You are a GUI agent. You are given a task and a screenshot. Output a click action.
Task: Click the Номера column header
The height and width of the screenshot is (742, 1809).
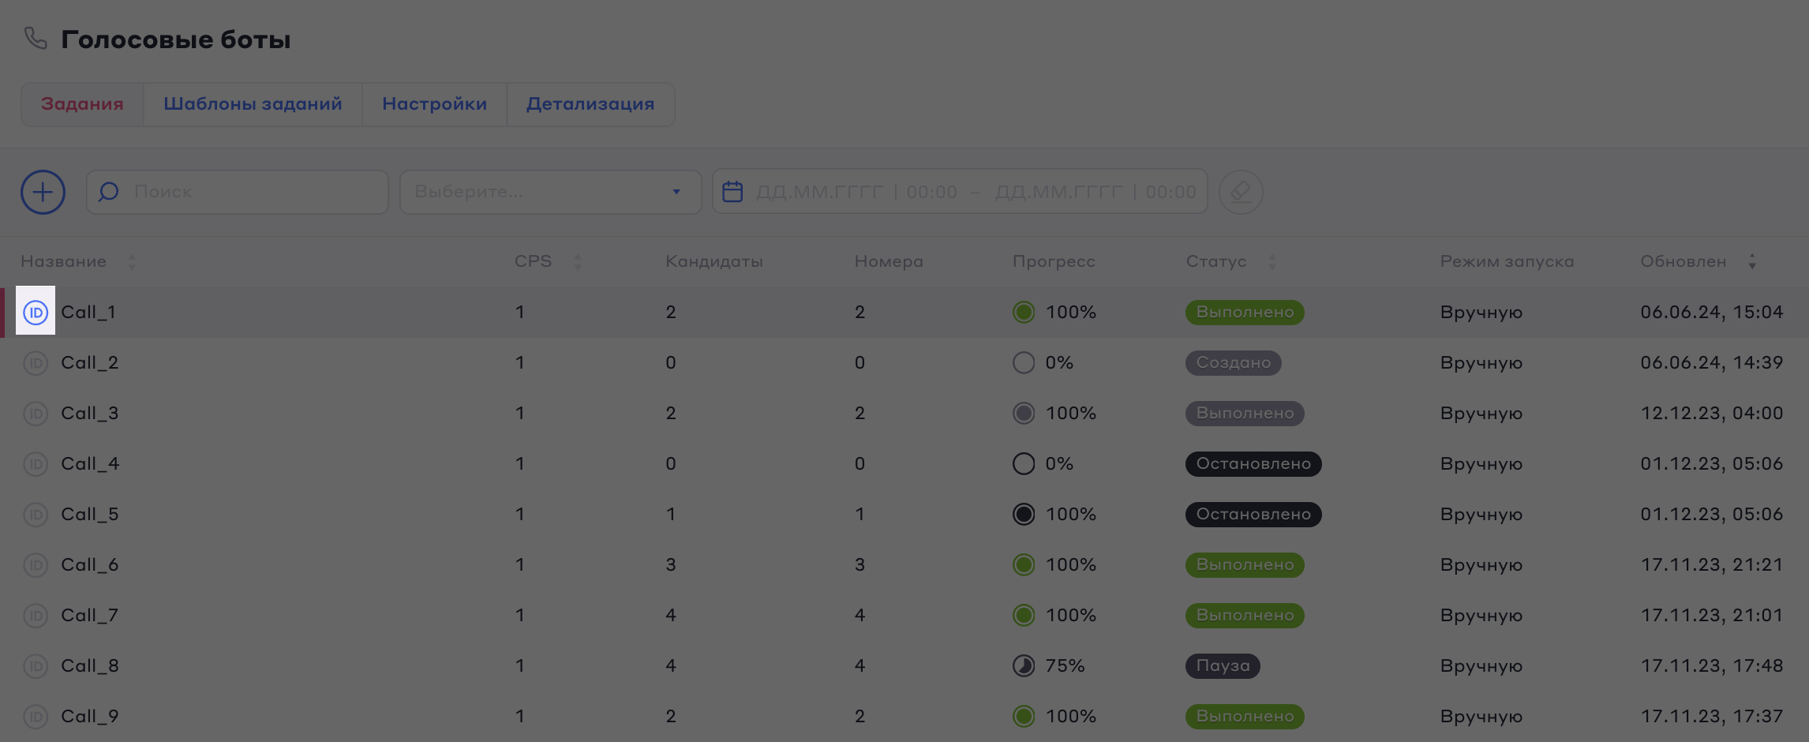(x=889, y=262)
